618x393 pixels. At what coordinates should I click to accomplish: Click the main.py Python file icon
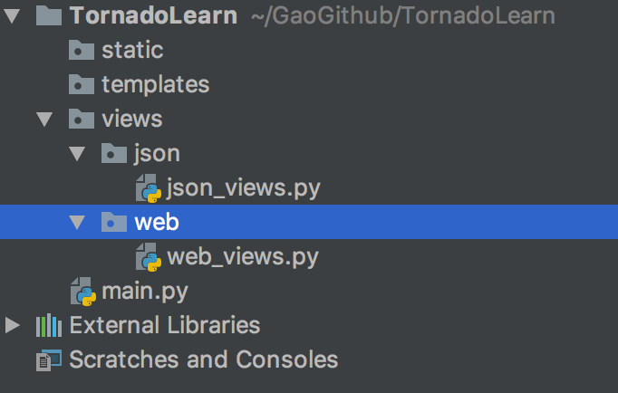(82, 292)
